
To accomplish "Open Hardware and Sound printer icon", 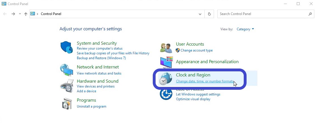I will coord(67,86).
